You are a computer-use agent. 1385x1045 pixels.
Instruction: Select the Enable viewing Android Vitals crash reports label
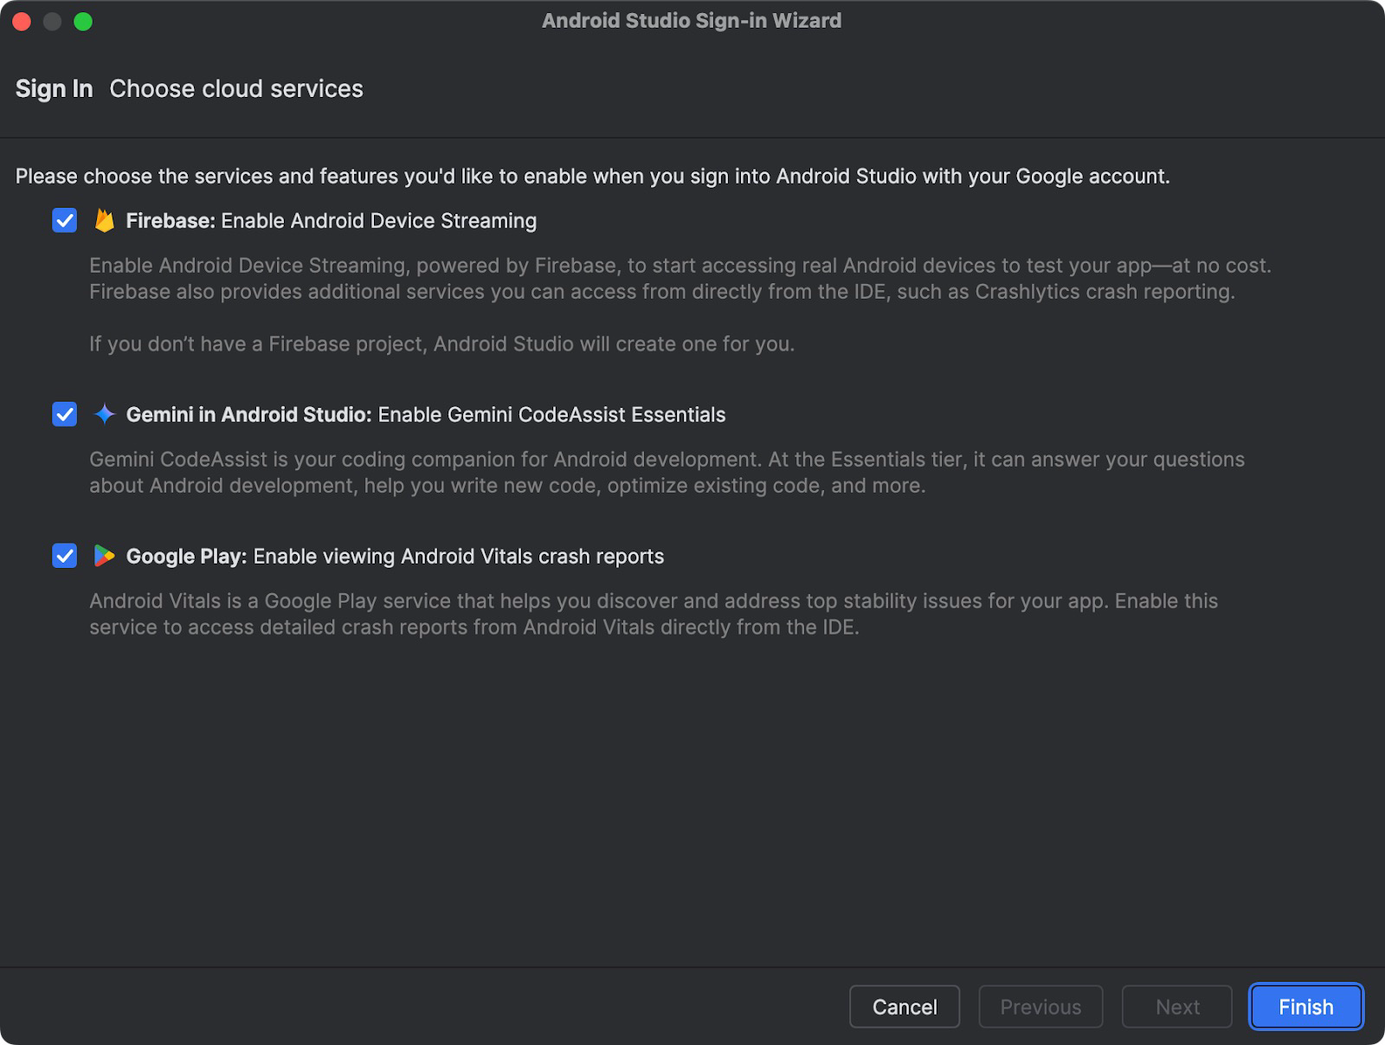coord(458,556)
